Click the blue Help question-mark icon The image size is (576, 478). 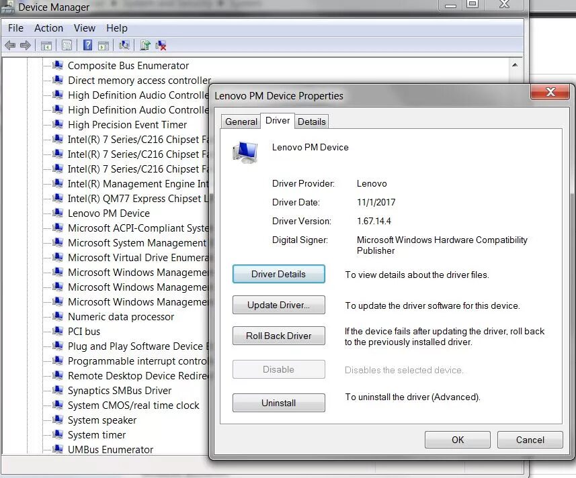pos(87,45)
